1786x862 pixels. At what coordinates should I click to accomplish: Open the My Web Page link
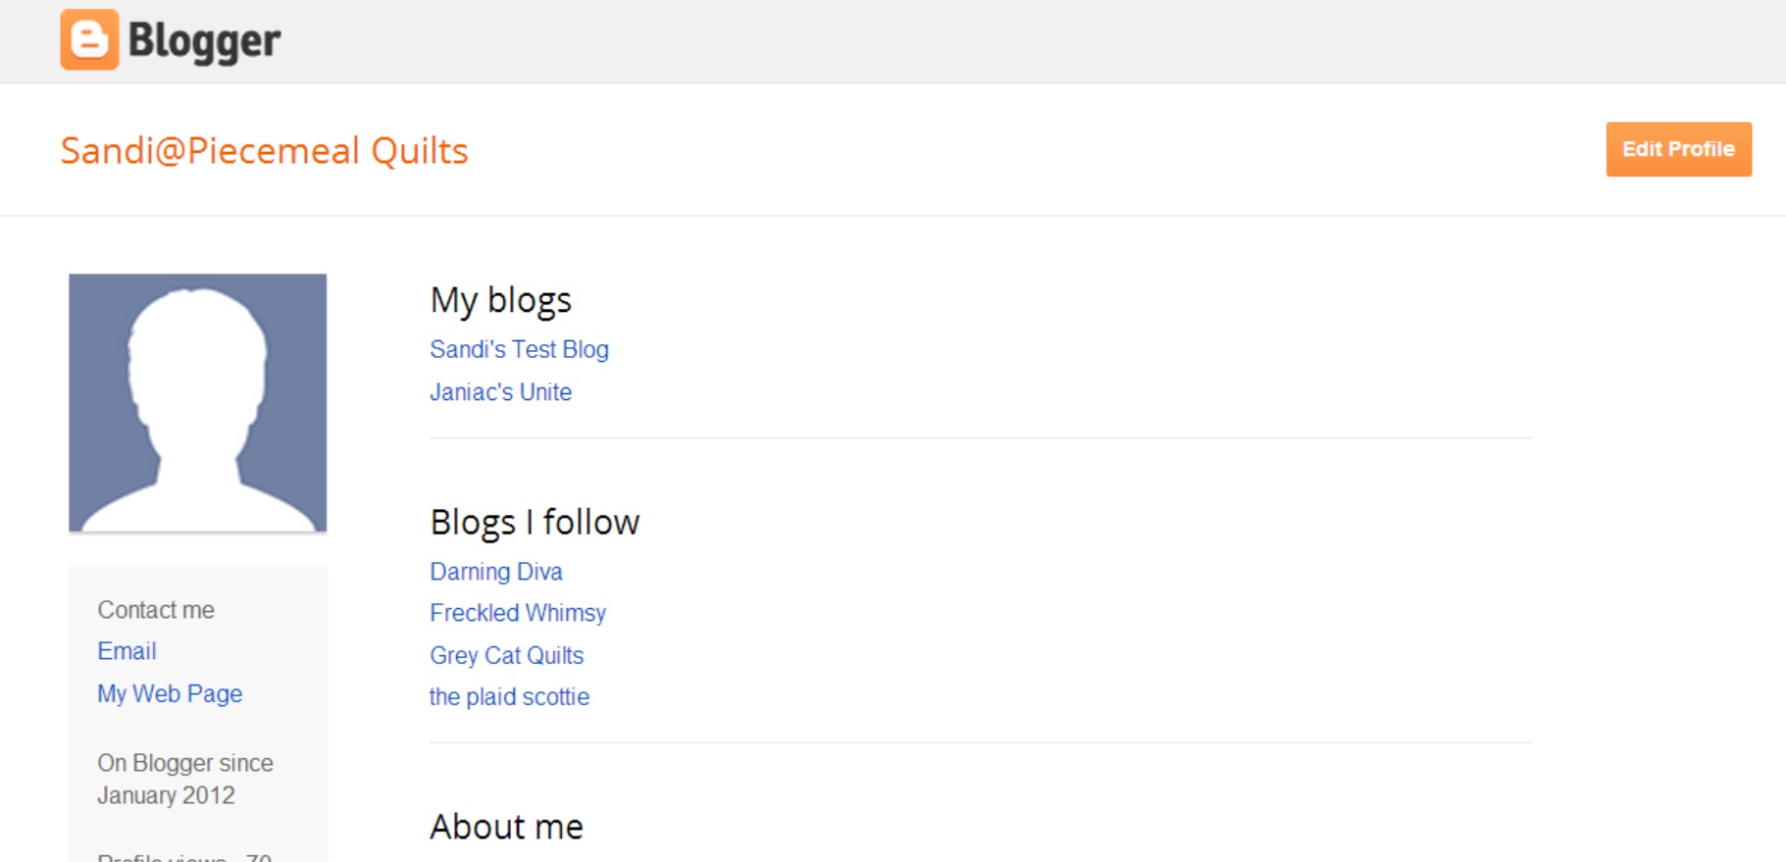170,694
